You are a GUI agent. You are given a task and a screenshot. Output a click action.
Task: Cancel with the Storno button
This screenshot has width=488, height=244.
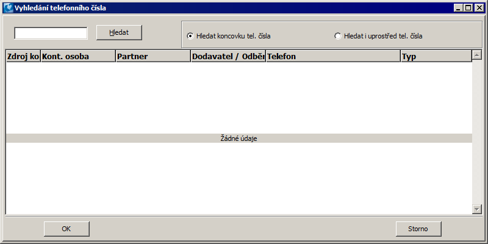pyautogui.click(x=418, y=229)
